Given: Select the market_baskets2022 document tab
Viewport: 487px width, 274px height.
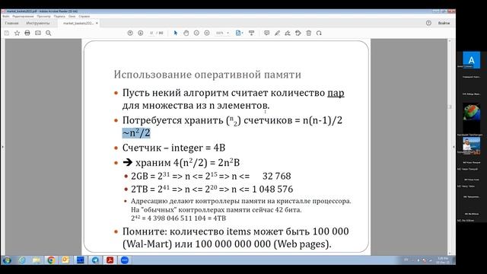Looking at the screenshot, I should 78,24.
